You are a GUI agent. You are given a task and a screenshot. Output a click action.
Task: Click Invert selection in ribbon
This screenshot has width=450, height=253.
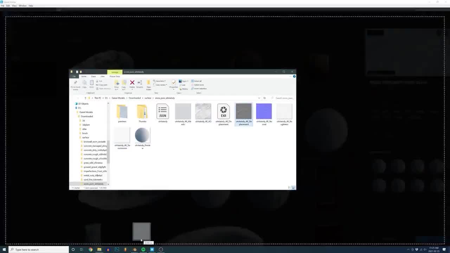click(199, 89)
